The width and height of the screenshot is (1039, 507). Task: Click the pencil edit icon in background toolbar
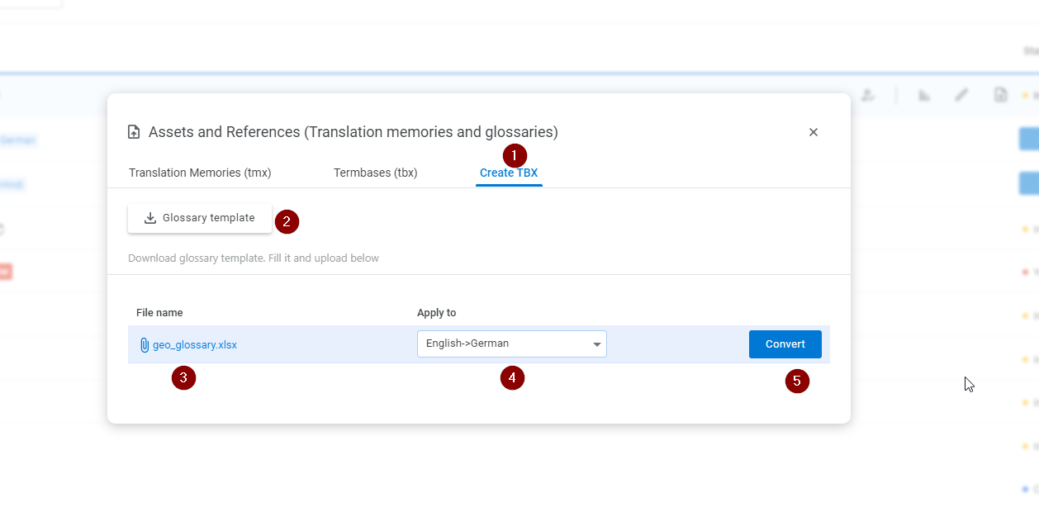click(961, 95)
